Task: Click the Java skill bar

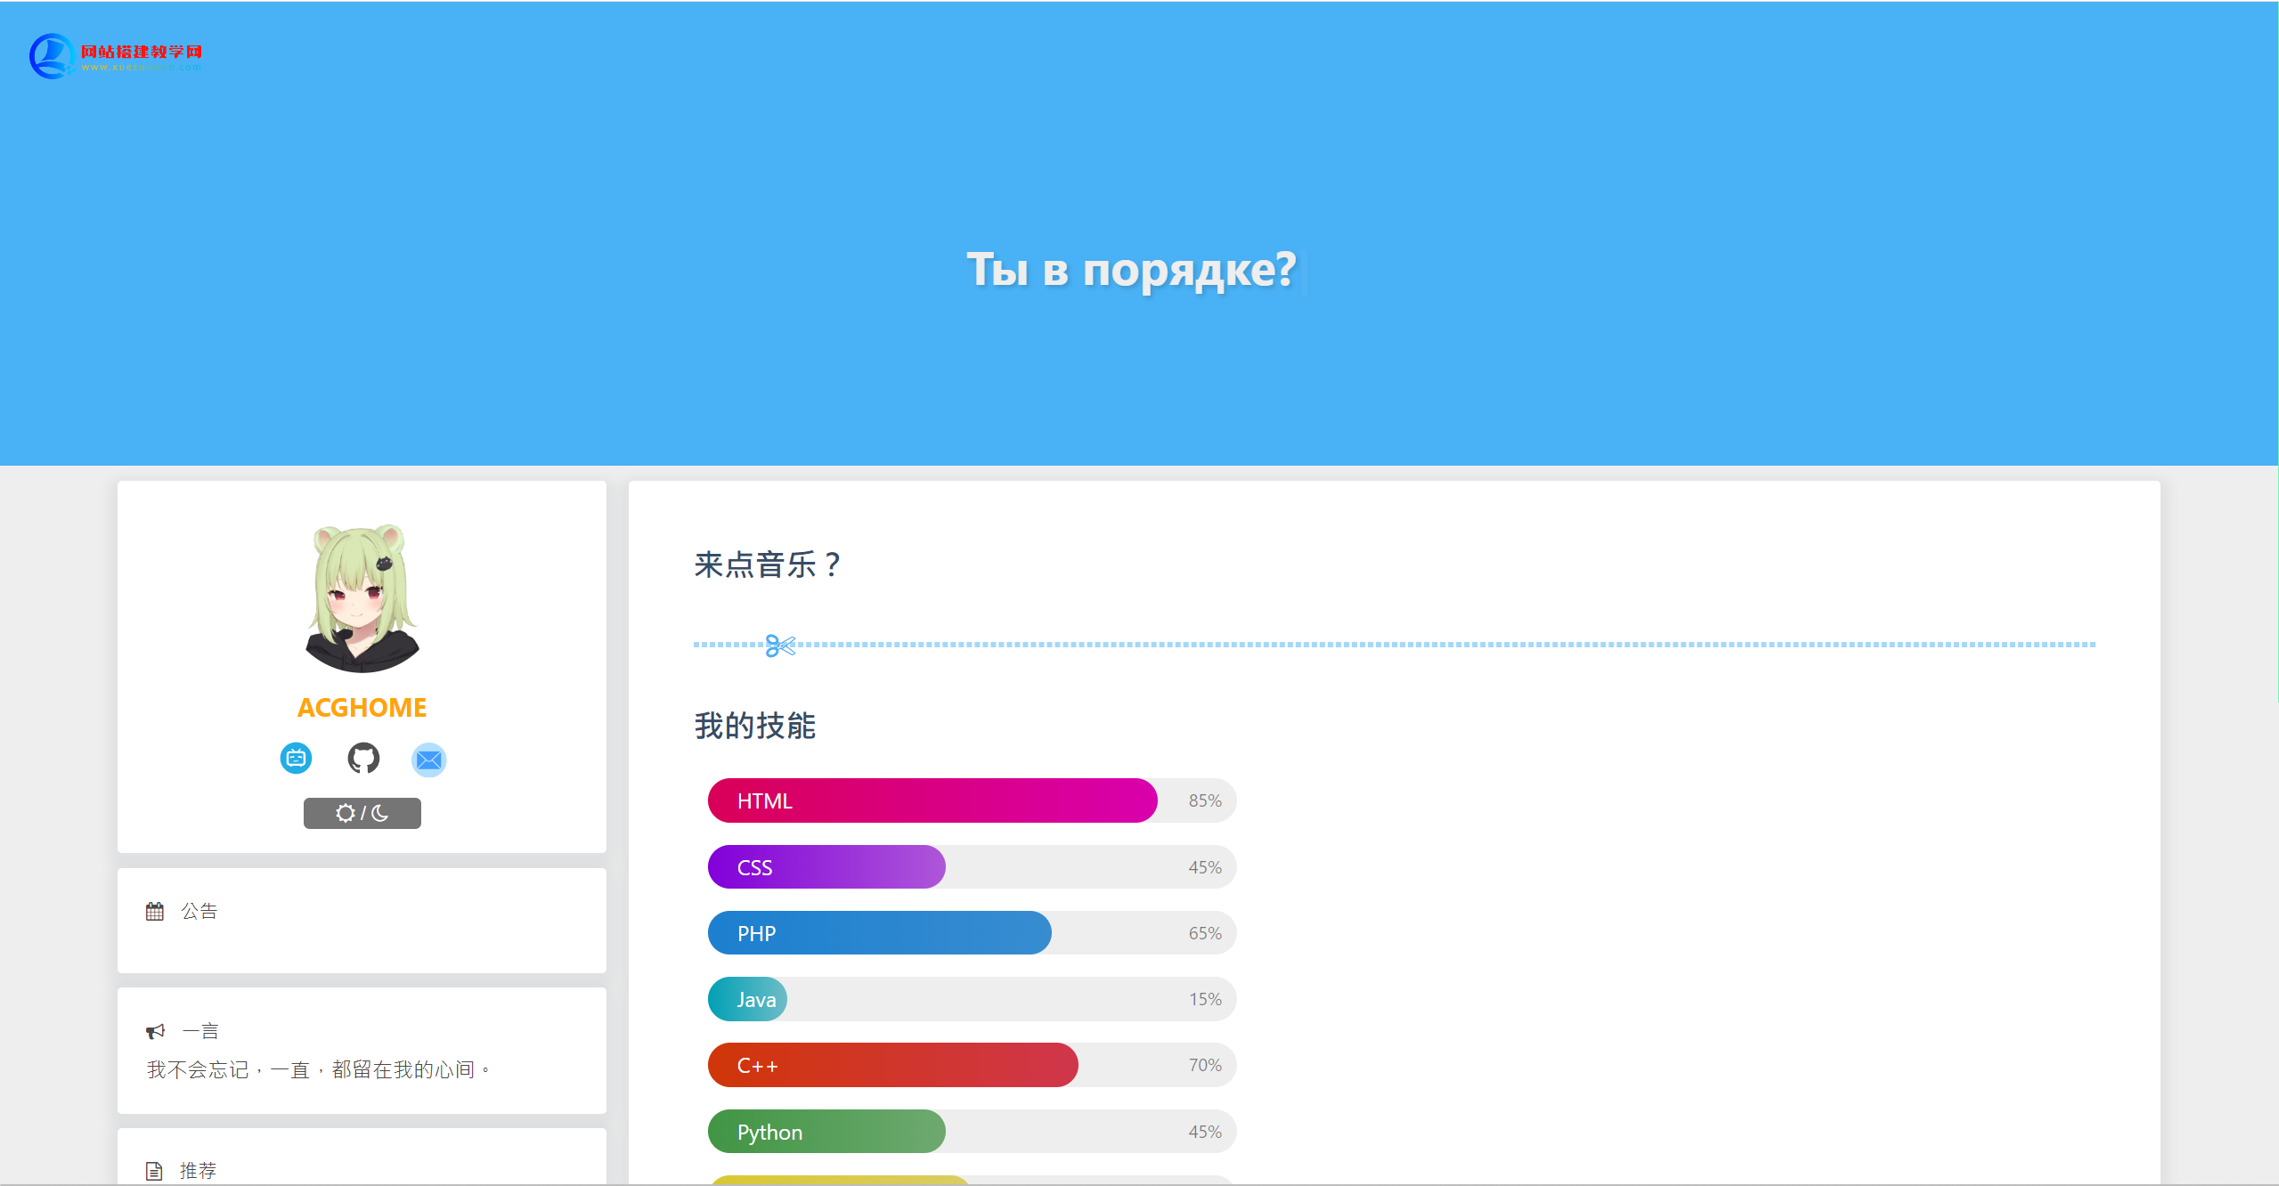Action: [x=748, y=999]
